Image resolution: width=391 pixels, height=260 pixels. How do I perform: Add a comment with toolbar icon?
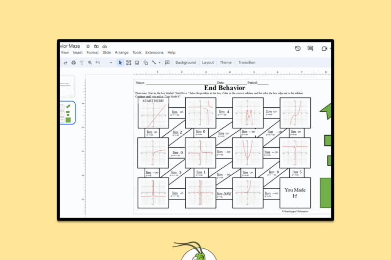167,62
